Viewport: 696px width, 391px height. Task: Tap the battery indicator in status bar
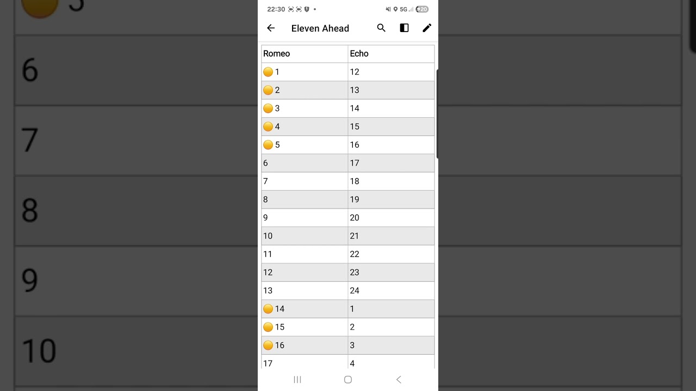(x=422, y=9)
